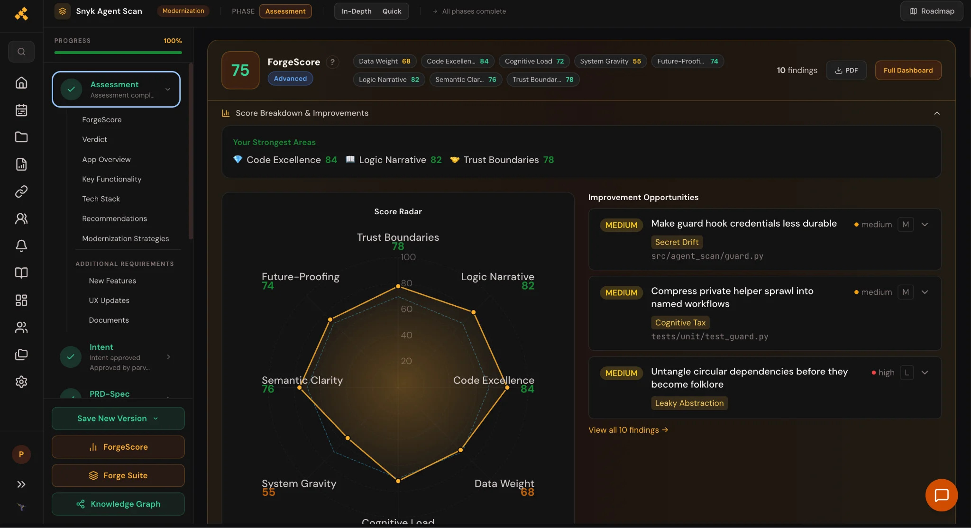Open the Roadmap button
This screenshot has width=971, height=528.
[x=932, y=11]
